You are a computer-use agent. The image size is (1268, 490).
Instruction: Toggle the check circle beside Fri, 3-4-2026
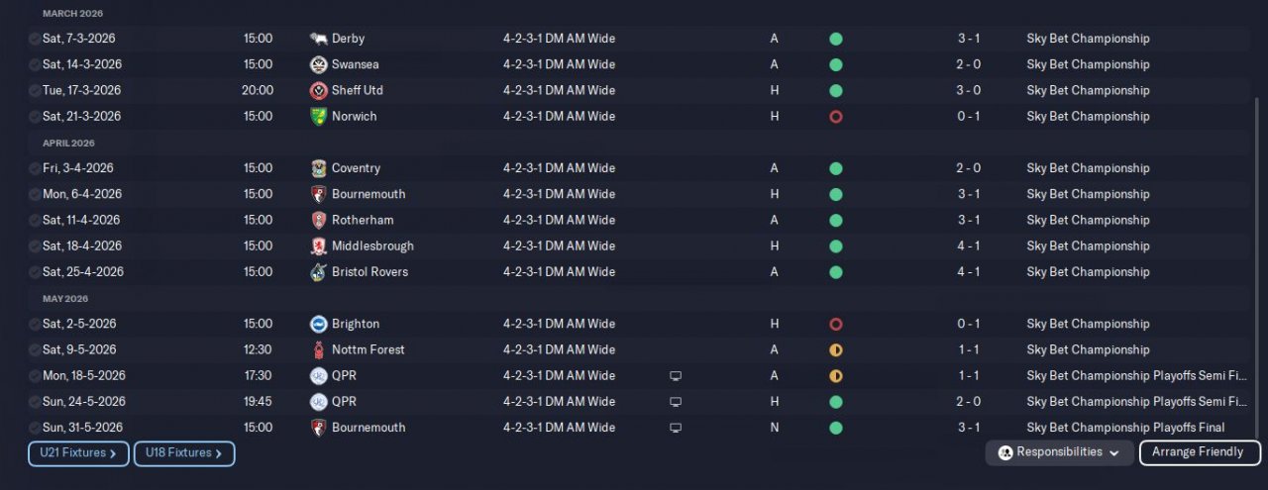35,168
